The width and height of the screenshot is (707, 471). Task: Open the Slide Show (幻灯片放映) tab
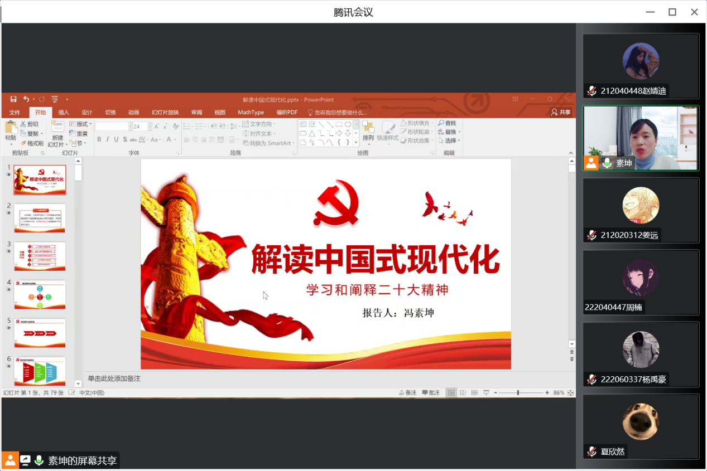pos(165,112)
